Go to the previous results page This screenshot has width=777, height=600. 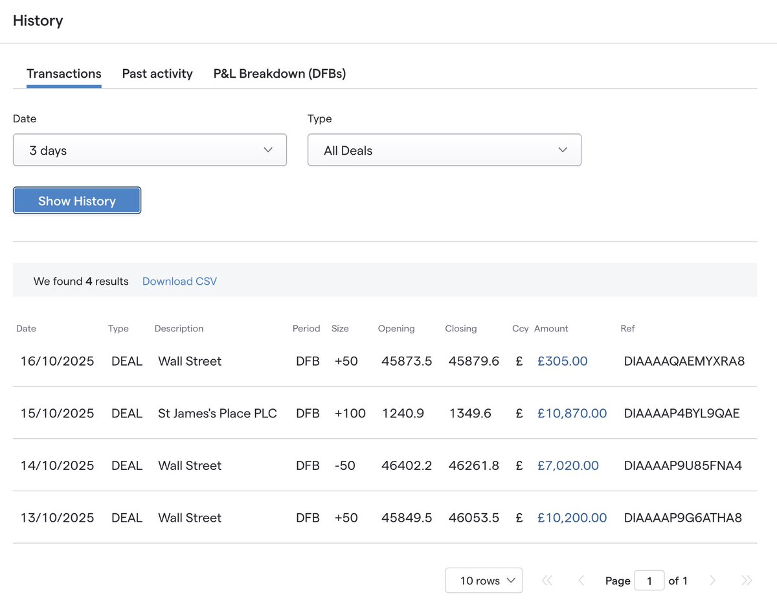tap(581, 581)
